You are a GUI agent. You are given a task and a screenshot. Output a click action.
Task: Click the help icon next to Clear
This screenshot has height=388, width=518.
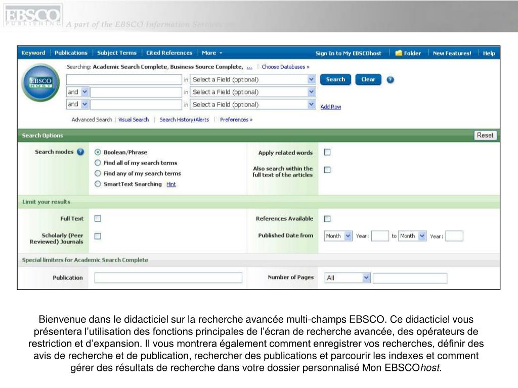[390, 80]
